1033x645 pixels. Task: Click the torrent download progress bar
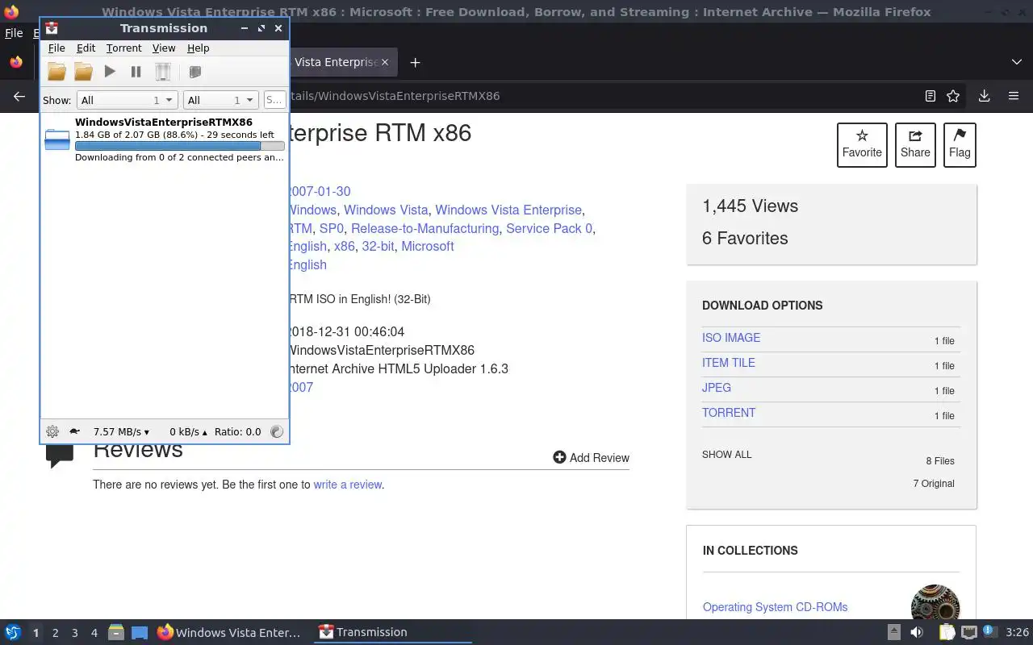(x=180, y=146)
